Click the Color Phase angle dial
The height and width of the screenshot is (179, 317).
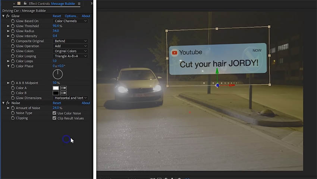(x=58, y=74)
